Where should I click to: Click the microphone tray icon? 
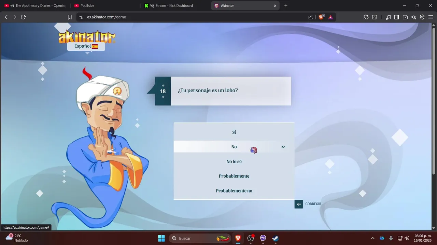click(x=391, y=238)
